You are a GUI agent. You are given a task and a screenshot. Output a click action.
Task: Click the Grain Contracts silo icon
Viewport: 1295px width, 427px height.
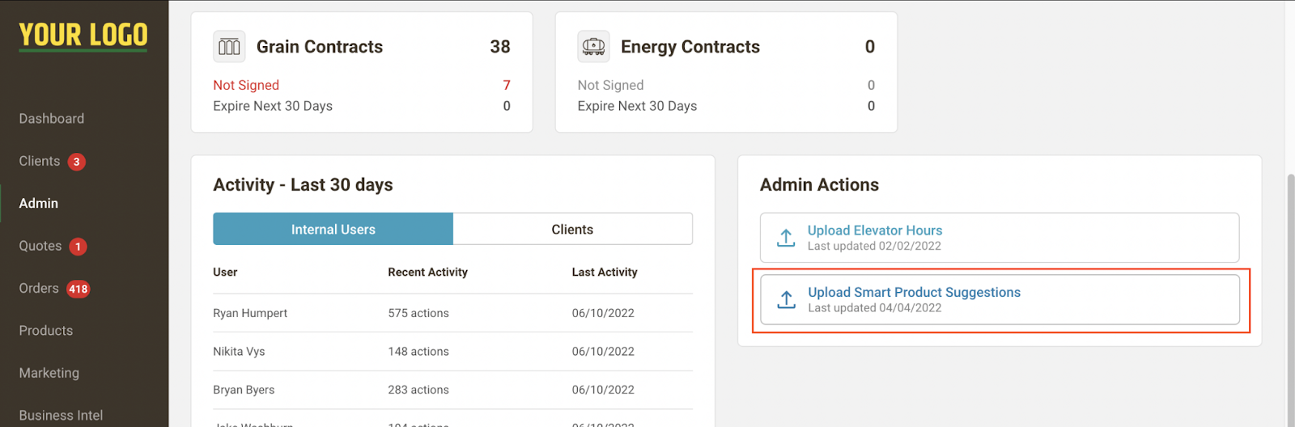coord(229,47)
